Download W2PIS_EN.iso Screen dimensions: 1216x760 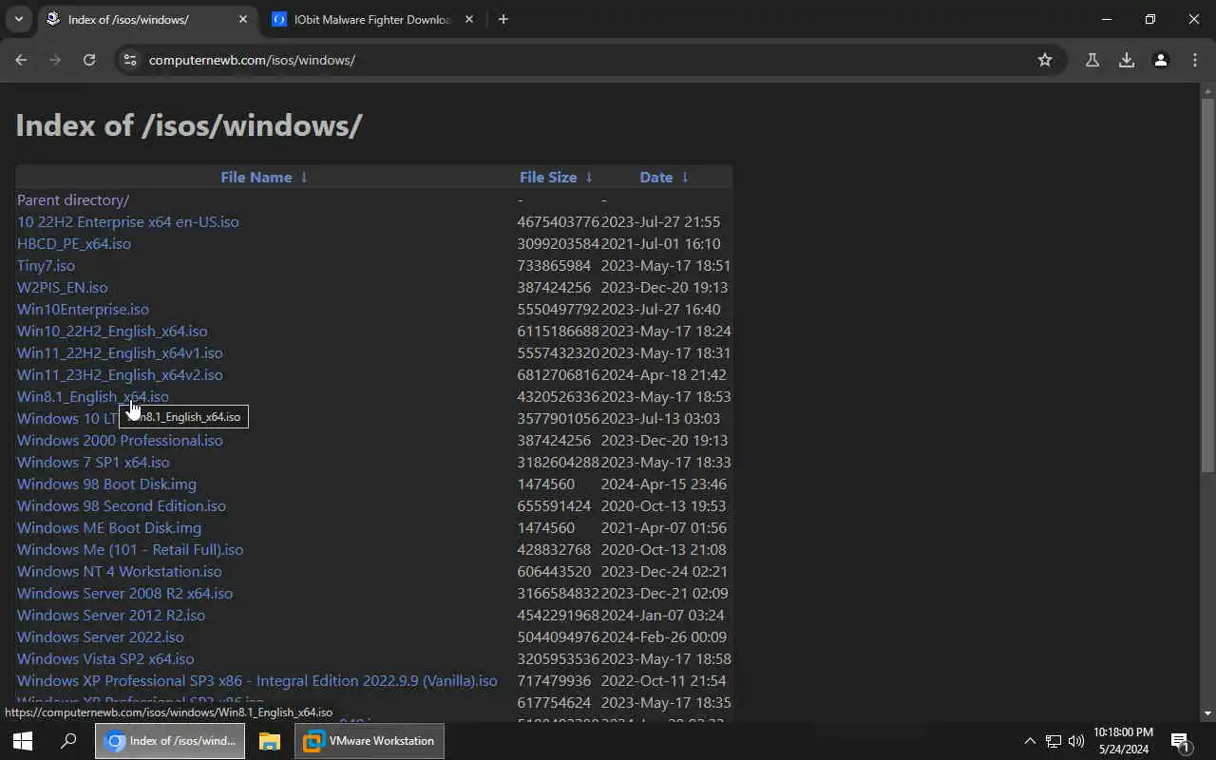pyautogui.click(x=63, y=287)
